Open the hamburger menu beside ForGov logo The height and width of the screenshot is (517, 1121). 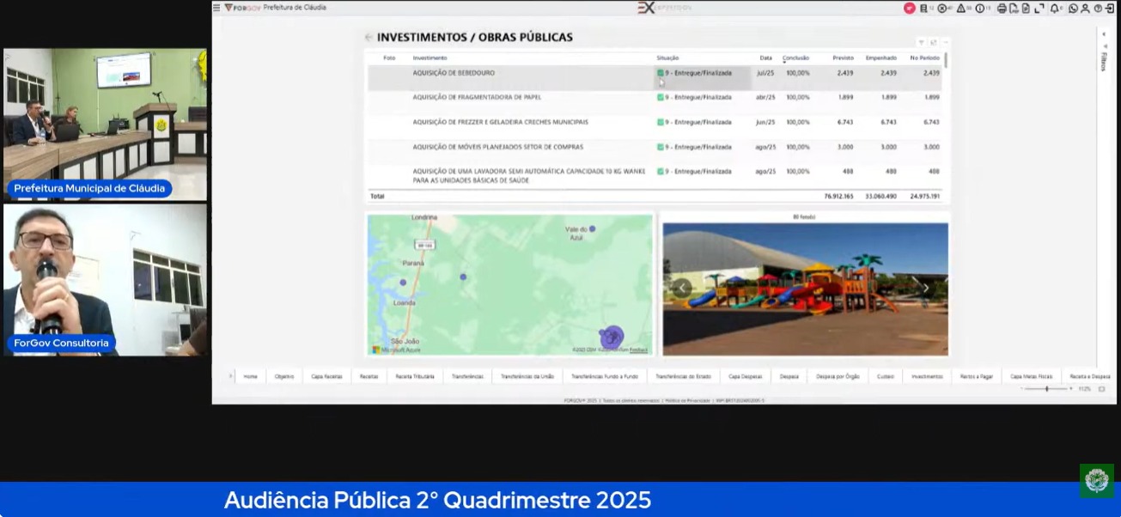216,8
